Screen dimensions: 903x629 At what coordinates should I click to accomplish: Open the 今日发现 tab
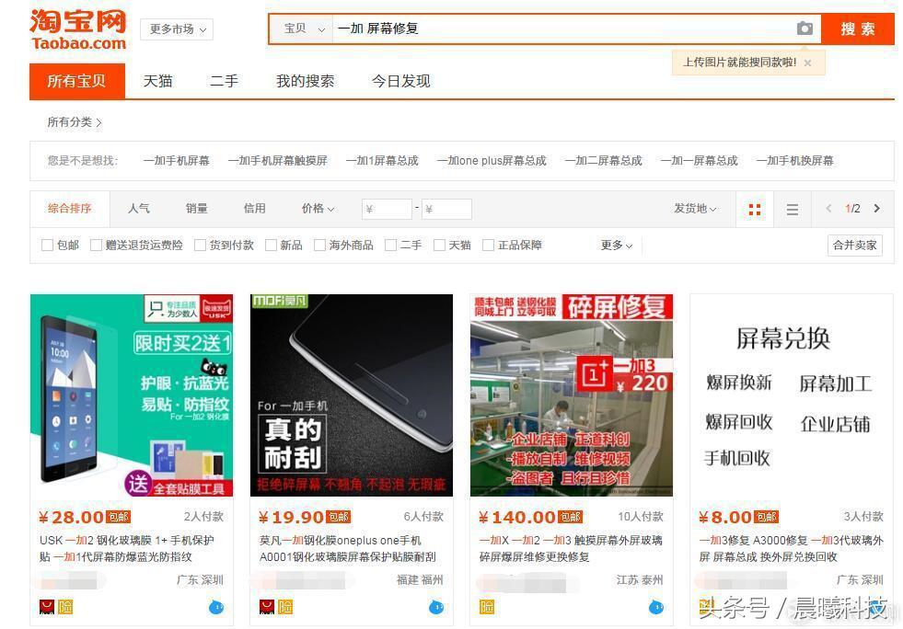pos(399,81)
